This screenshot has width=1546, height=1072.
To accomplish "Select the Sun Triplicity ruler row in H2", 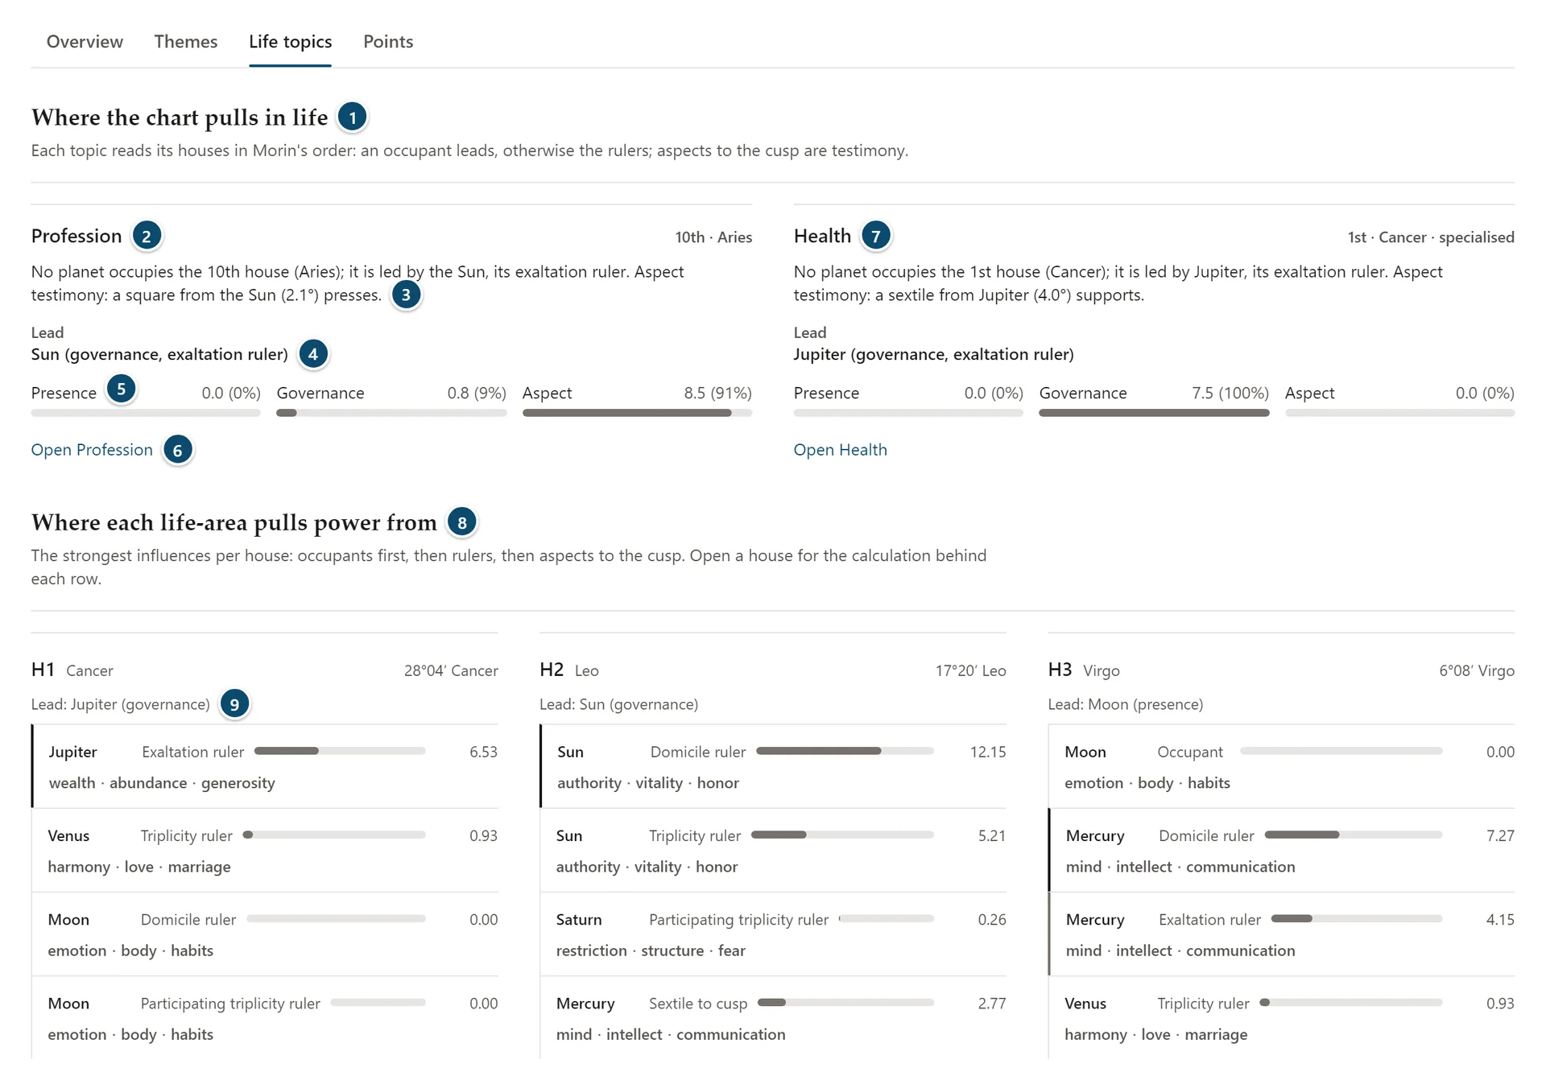I will point(774,851).
